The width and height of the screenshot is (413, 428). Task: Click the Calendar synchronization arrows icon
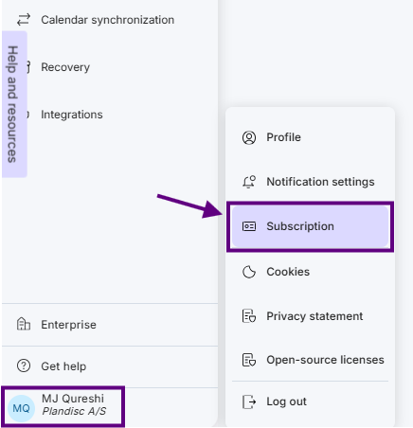point(24,20)
